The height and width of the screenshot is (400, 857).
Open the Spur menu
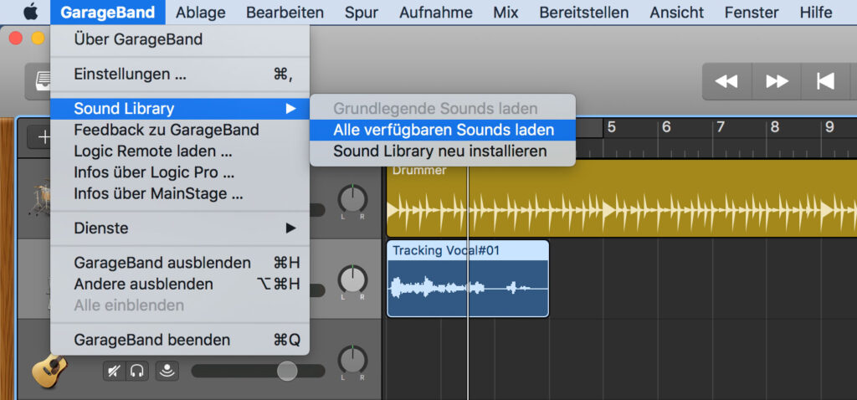coord(362,12)
